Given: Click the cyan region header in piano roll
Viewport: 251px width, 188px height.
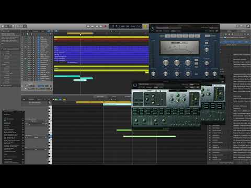Looking at the screenshot, I should coord(117,104).
